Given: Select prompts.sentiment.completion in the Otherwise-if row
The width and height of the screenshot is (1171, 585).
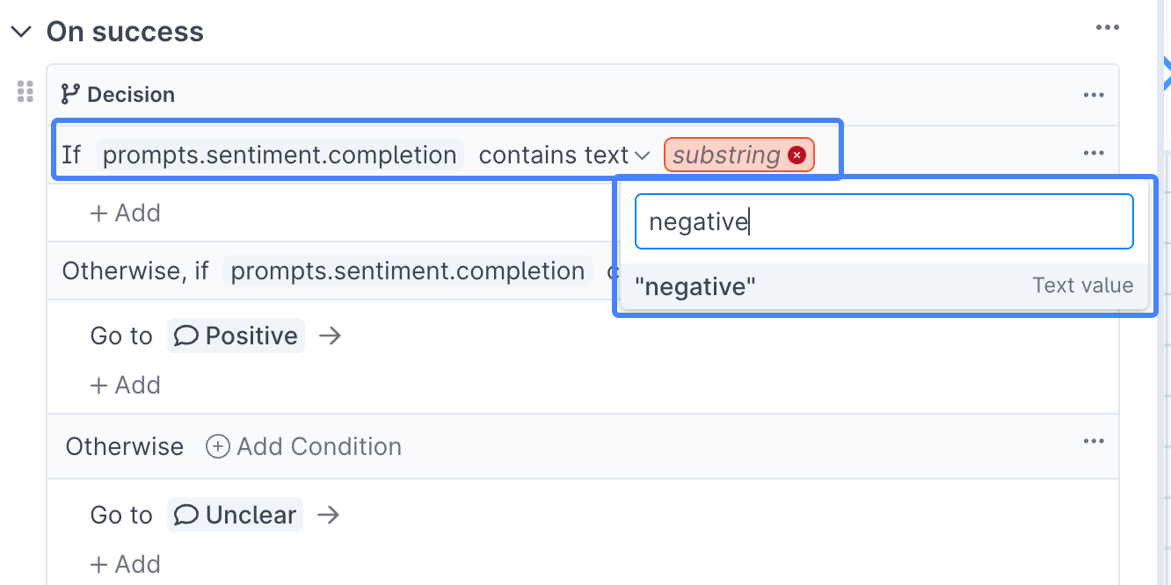Looking at the screenshot, I should (408, 271).
